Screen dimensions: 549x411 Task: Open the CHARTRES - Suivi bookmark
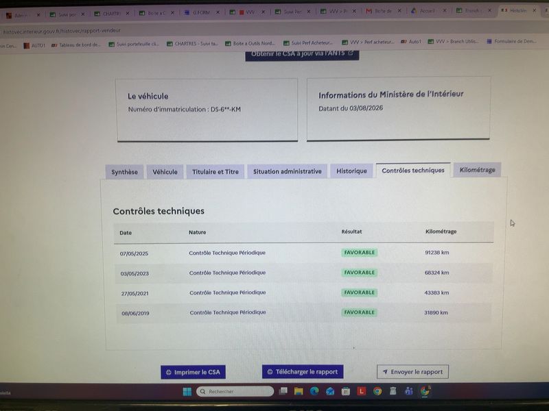192,44
